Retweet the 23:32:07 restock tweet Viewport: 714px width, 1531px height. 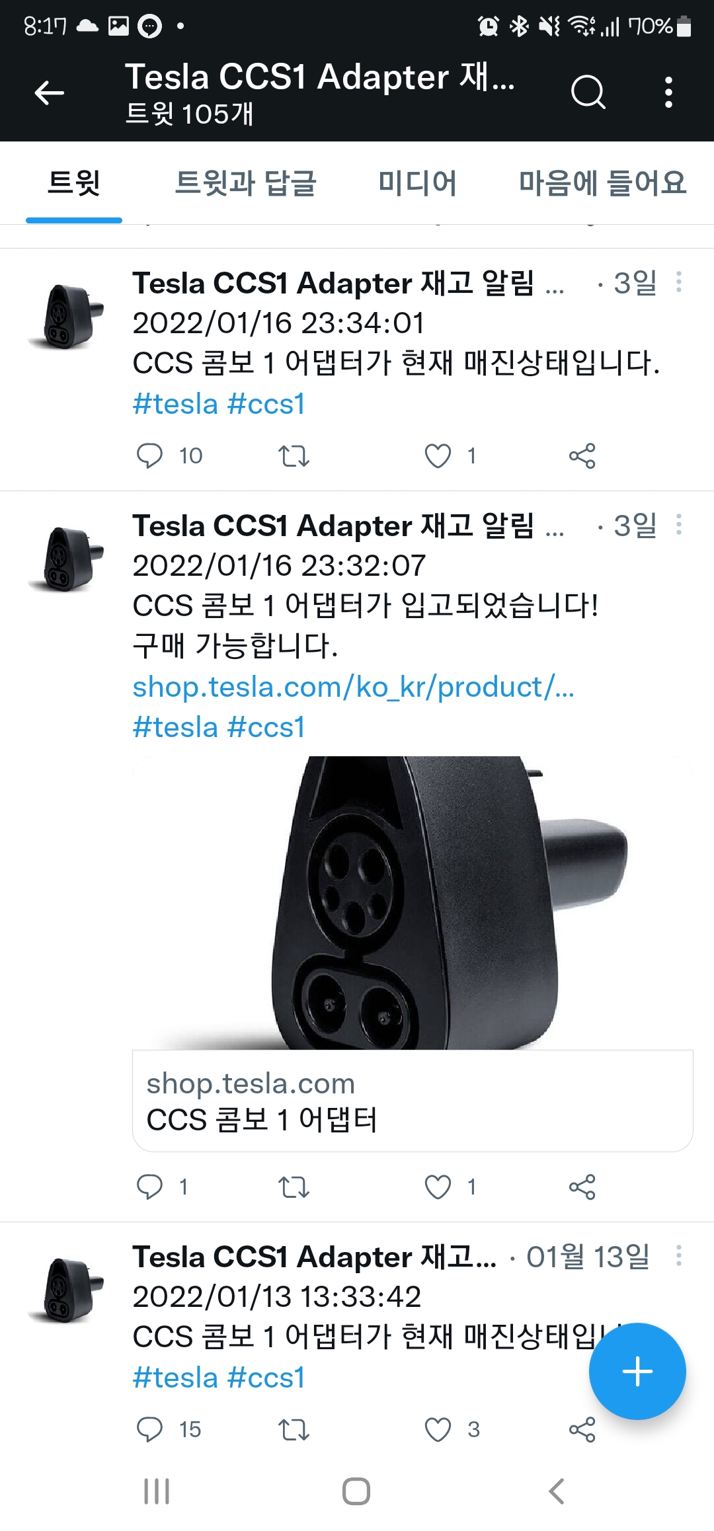pos(294,1187)
